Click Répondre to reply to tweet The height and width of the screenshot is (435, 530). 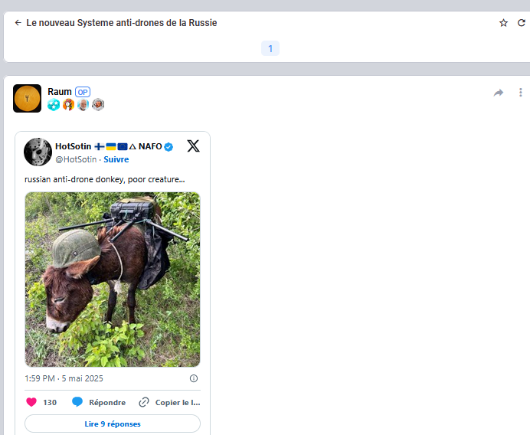(99, 402)
